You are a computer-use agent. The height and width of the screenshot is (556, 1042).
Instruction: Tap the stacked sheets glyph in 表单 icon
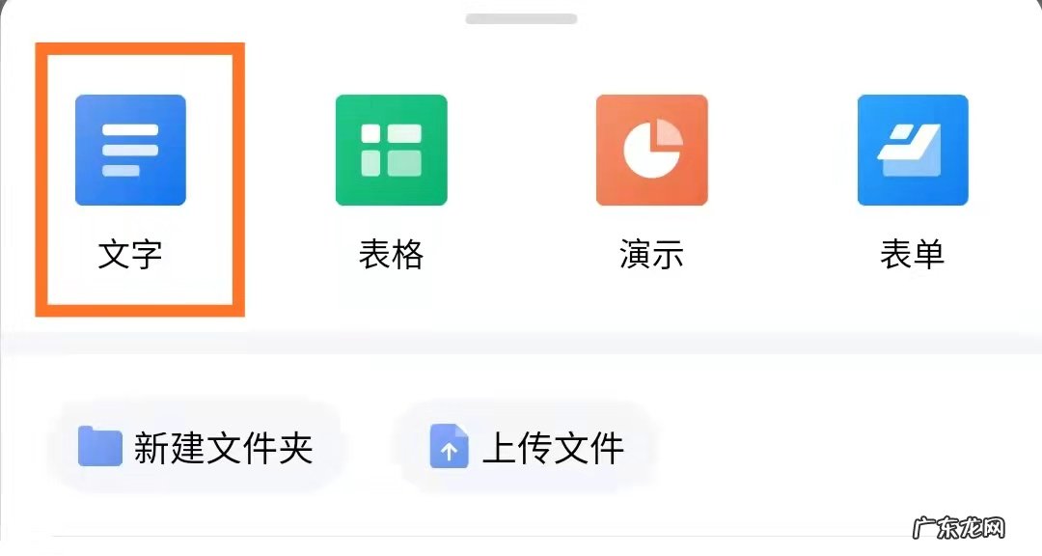(910, 150)
